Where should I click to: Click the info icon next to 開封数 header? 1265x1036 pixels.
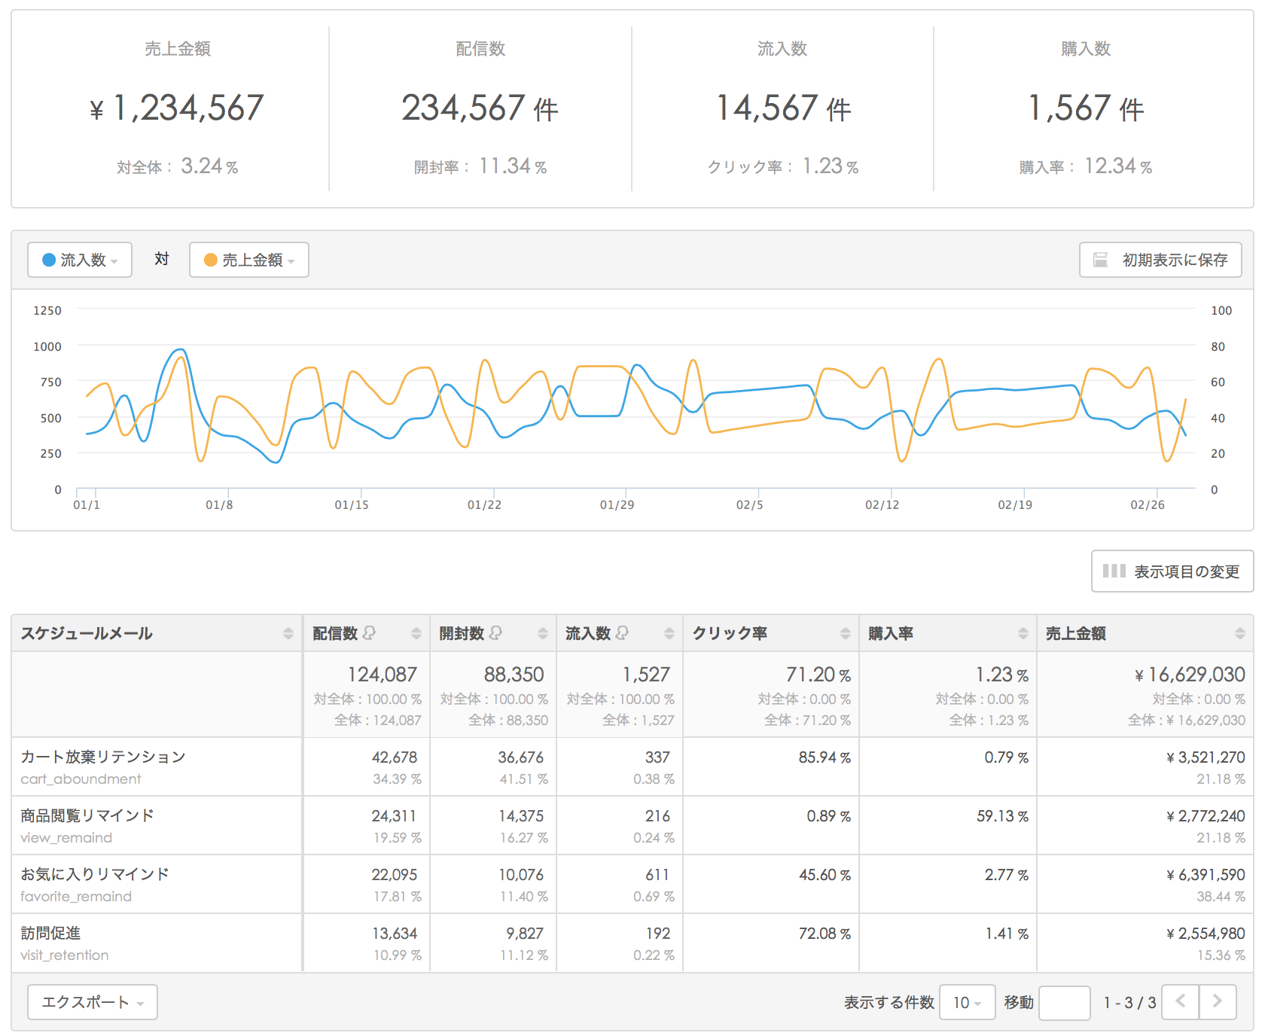tap(495, 632)
